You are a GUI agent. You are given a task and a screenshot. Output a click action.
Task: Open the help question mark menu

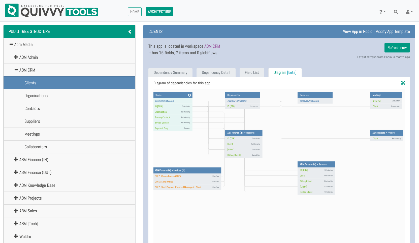click(382, 12)
